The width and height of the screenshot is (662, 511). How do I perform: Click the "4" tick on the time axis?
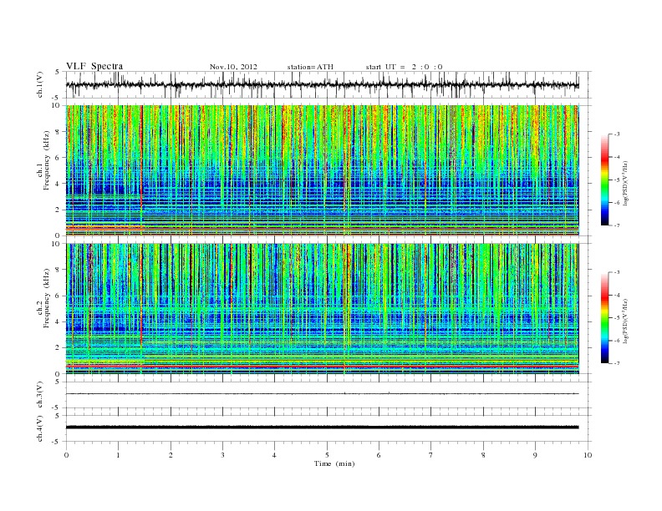pyautogui.click(x=274, y=455)
